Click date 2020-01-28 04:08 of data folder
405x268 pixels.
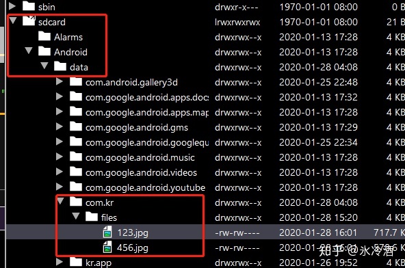point(318,67)
